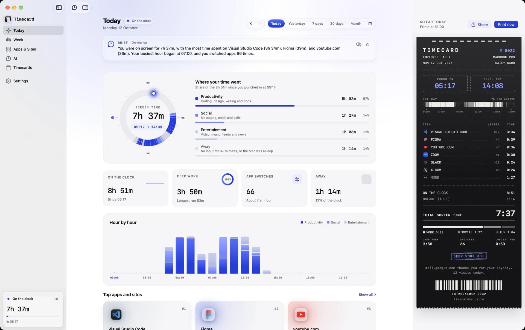
Task: Toggle the Entertainment chart legend
Action: [x=357, y=222]
